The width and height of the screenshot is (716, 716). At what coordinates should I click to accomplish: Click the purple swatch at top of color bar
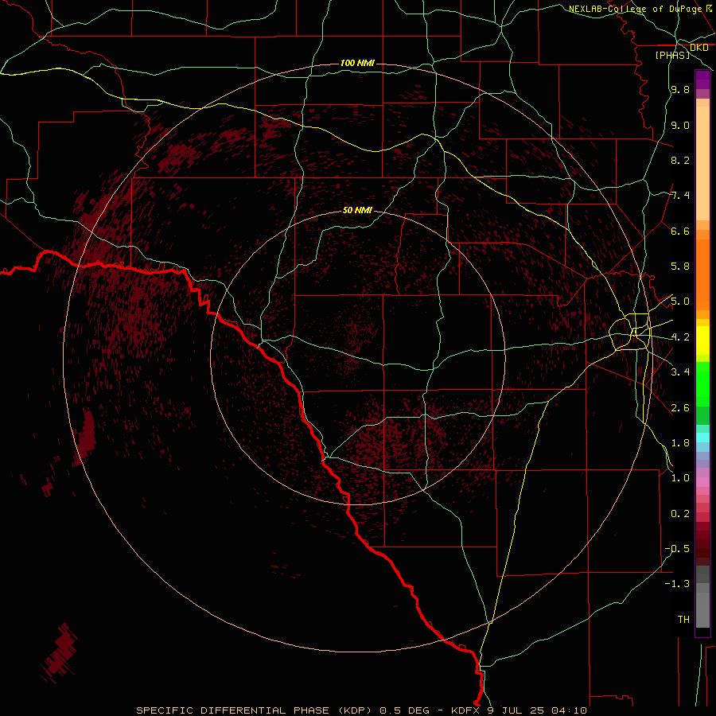click(702, 80)
